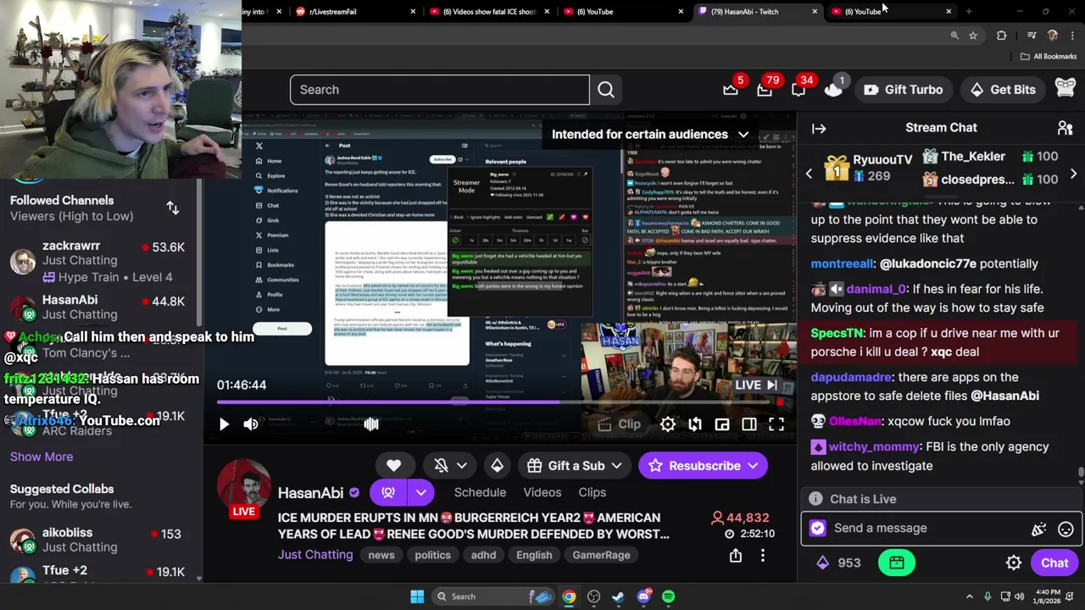Expand the collab options dropdown arrow

click(420, 492)
